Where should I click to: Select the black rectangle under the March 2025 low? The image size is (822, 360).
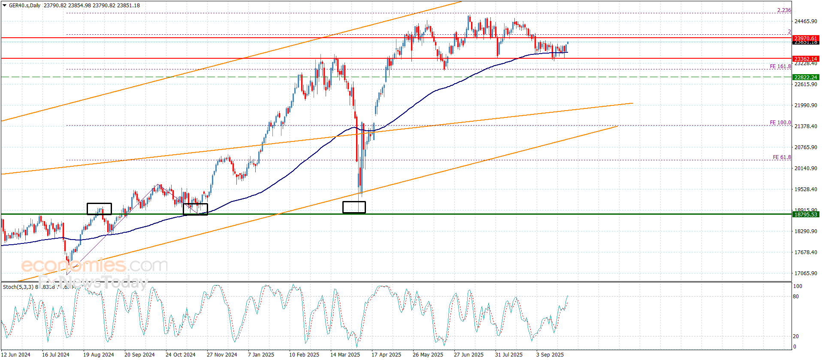354,207
